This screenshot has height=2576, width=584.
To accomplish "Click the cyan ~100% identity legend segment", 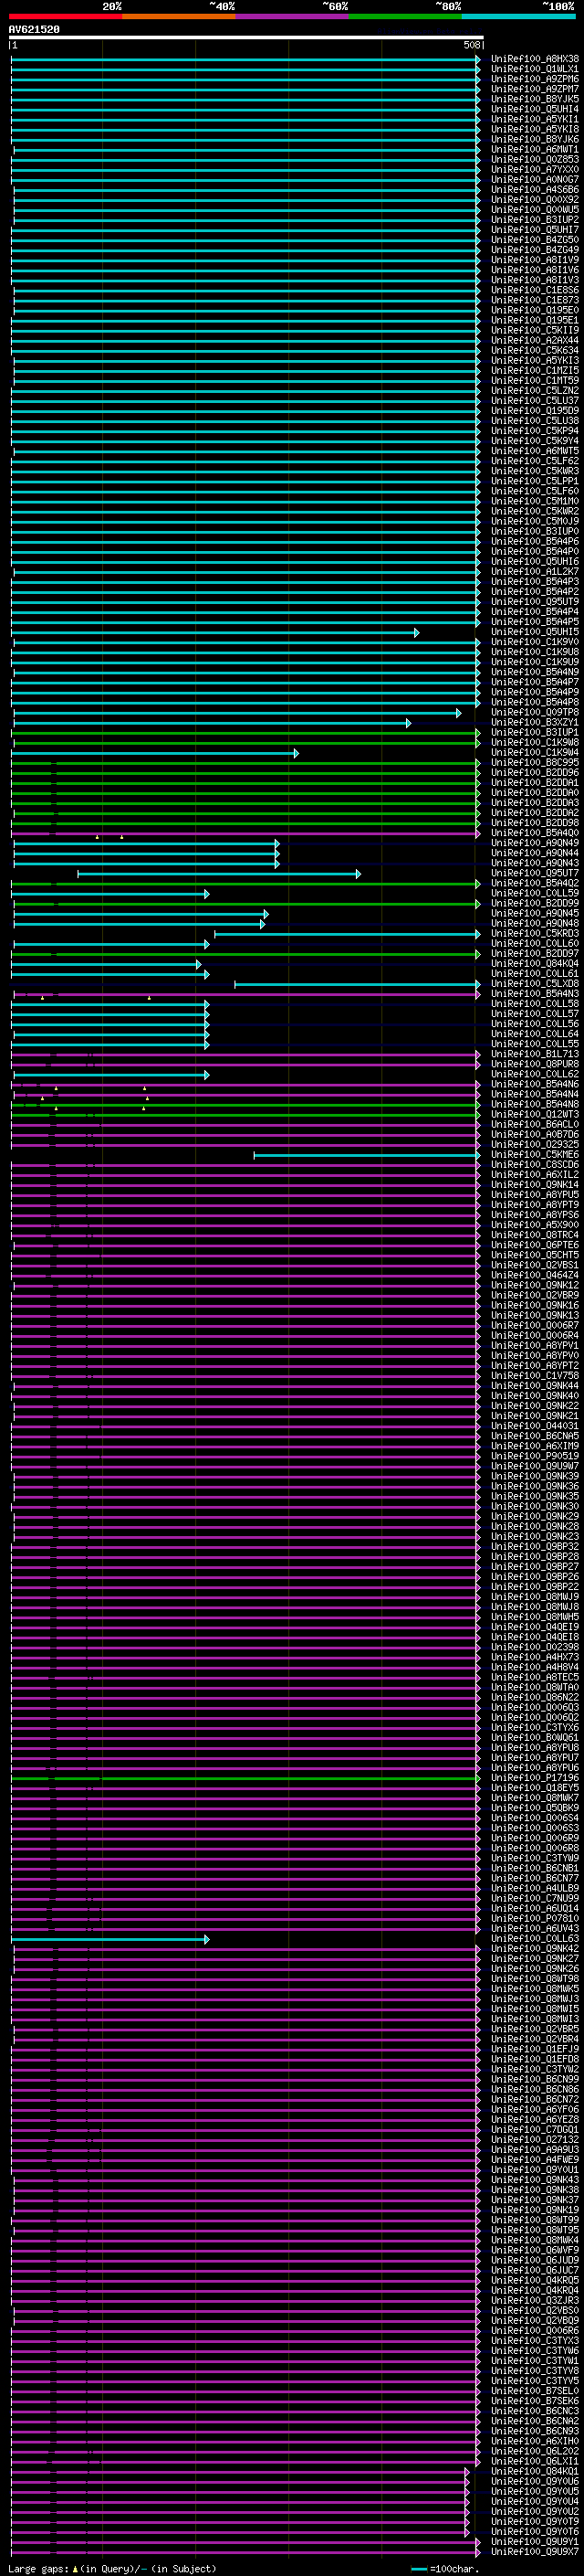I will tap(518, 16).
